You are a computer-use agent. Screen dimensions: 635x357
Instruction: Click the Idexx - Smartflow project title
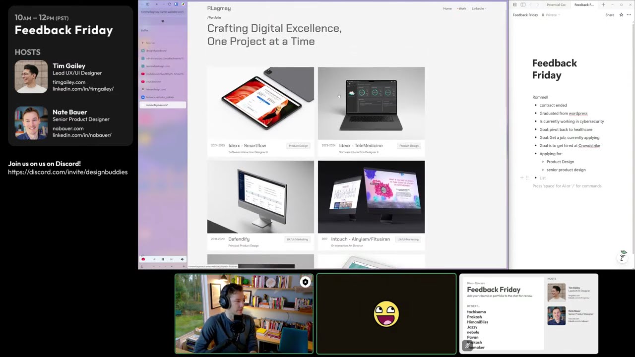click(x=247, y=146)
